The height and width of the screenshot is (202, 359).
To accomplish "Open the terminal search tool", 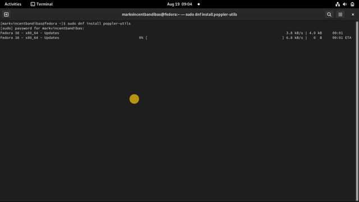I will click(329, 15).
